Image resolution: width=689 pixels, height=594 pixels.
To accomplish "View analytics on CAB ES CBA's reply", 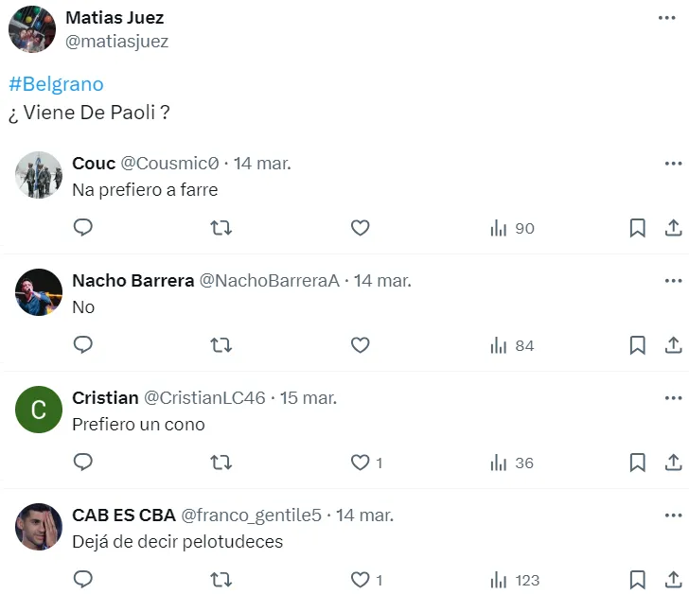I will [512, 580].
